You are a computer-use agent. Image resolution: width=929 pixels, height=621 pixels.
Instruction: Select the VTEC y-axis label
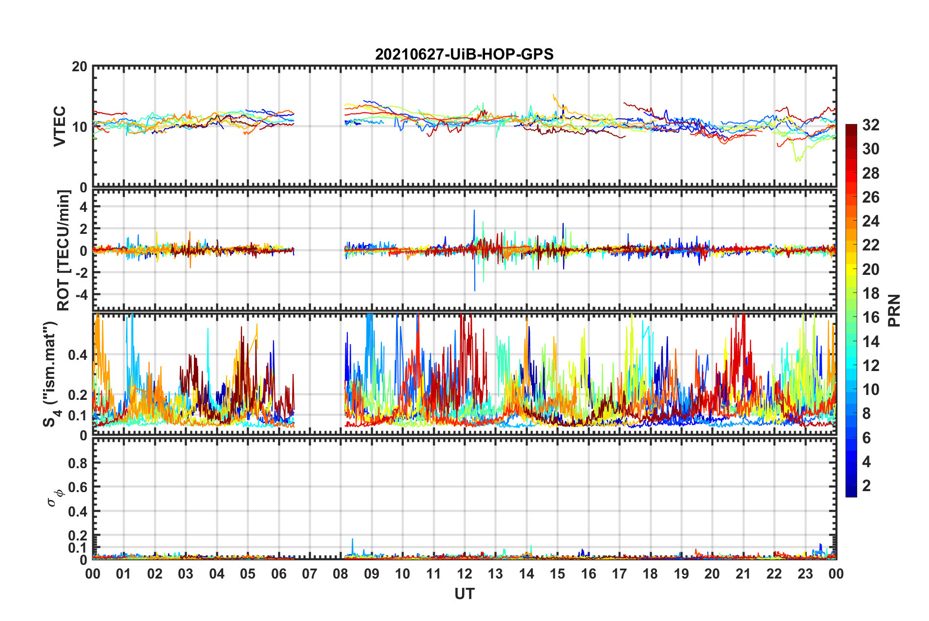(60, 126)
